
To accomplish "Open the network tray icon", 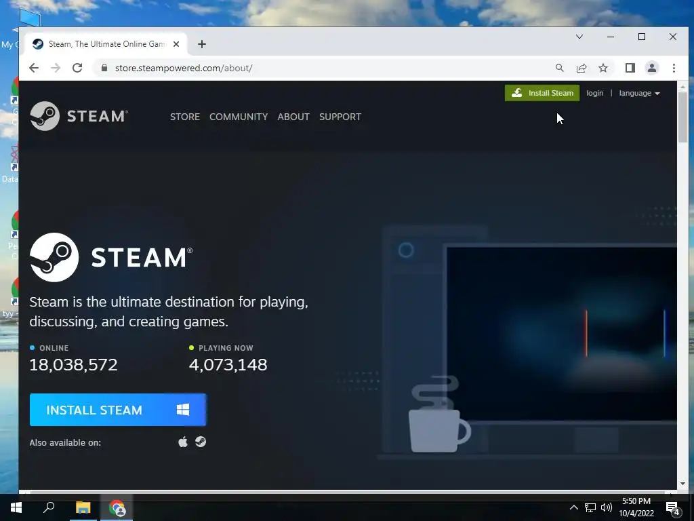I will click(590, 507).
